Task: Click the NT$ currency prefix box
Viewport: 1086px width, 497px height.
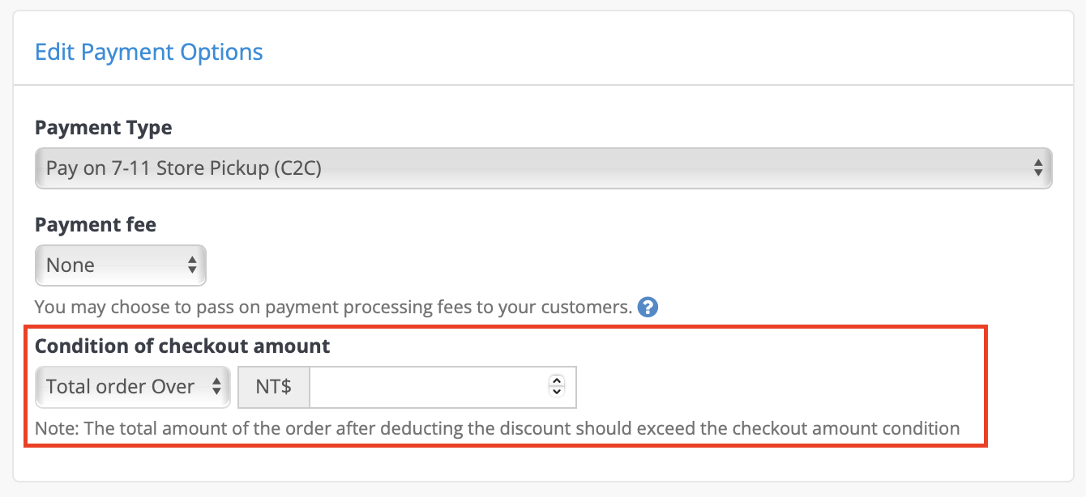Action: click(273, 387)
